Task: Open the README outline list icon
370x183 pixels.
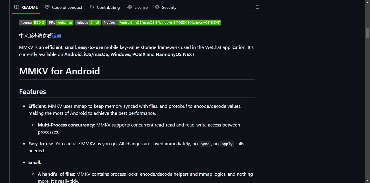Action: click(257, 7)
